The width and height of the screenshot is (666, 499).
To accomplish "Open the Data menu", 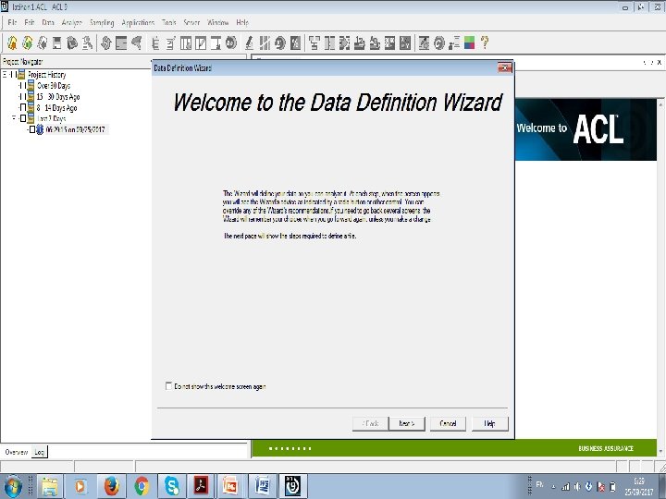I will point(48,22).
